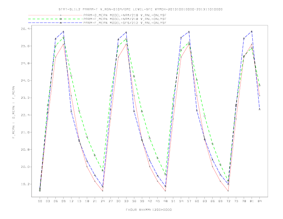Click x-axis tick label 84
The width and height of the screenshot is (283, 219).
point(260,201)
